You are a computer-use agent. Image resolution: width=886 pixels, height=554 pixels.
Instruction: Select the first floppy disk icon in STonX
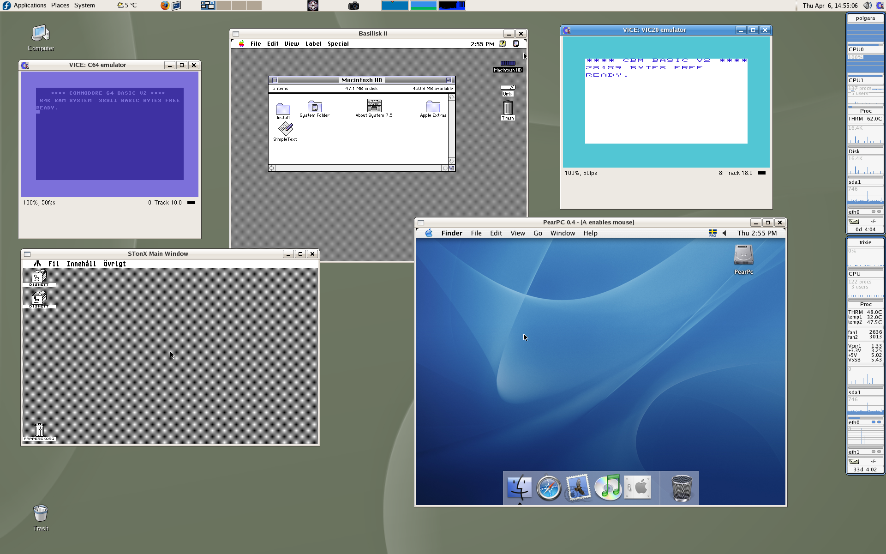coord(39,276)
